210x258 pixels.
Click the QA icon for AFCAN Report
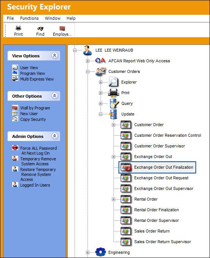[100, 61]
